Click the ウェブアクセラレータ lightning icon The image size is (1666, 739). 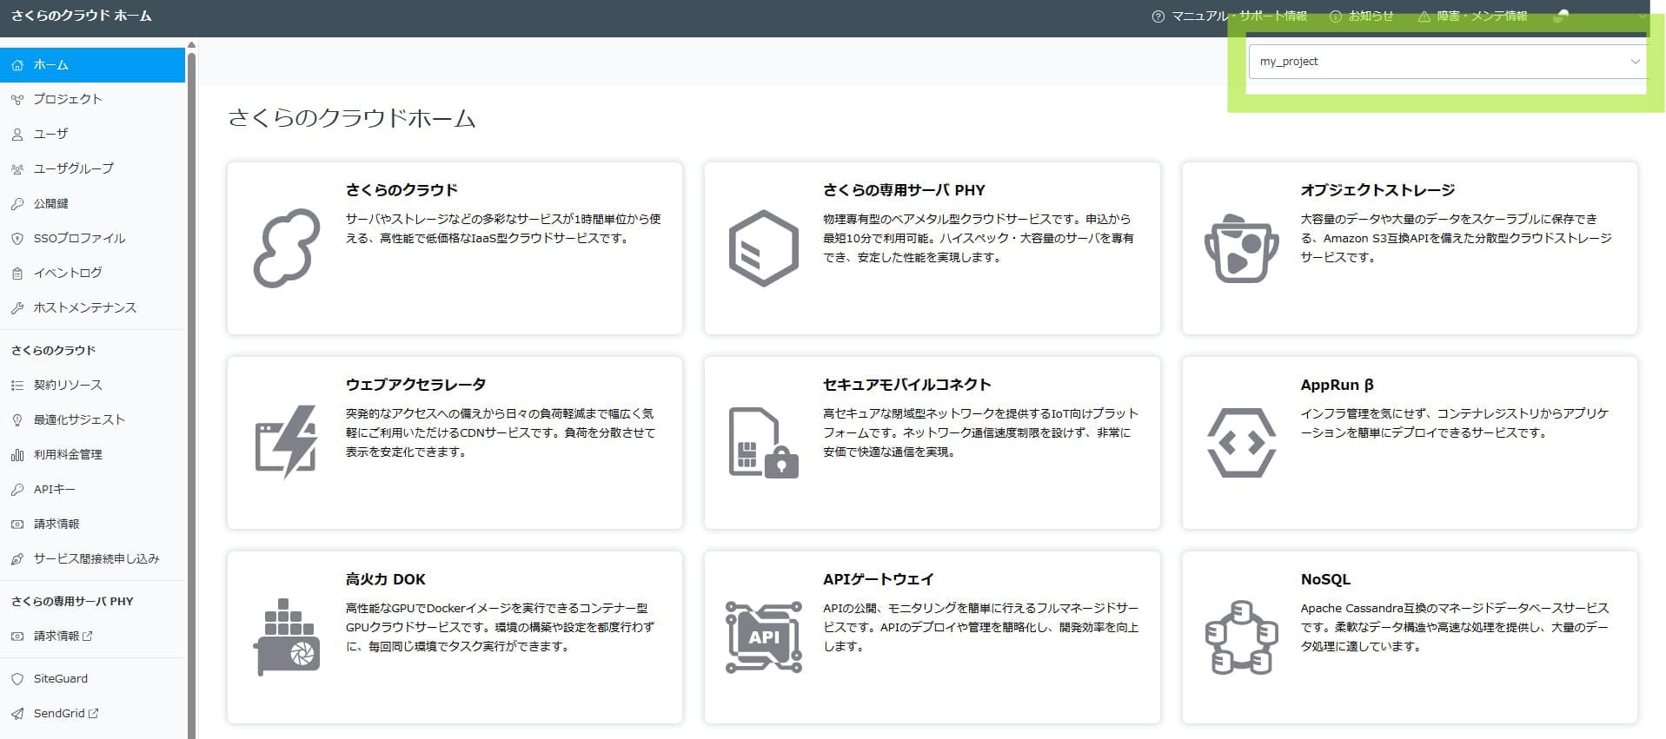click(287, 442)
